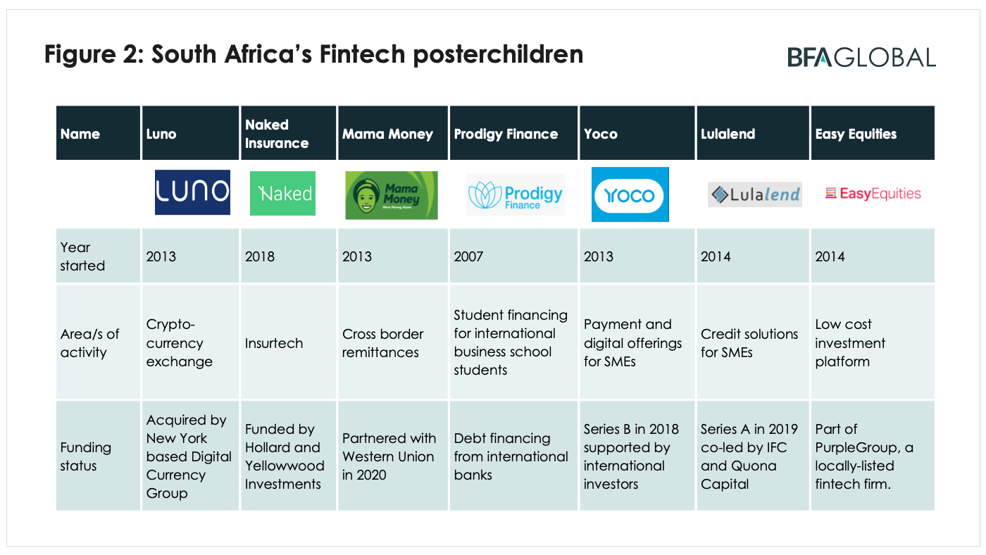Click the 2007 year started cell

tap(514, 256)
